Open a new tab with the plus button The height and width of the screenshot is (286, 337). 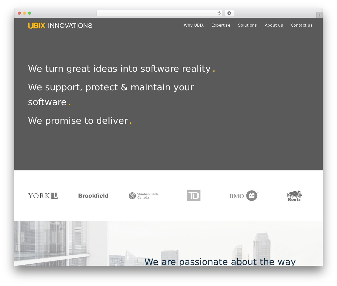[x=319, y=15]
